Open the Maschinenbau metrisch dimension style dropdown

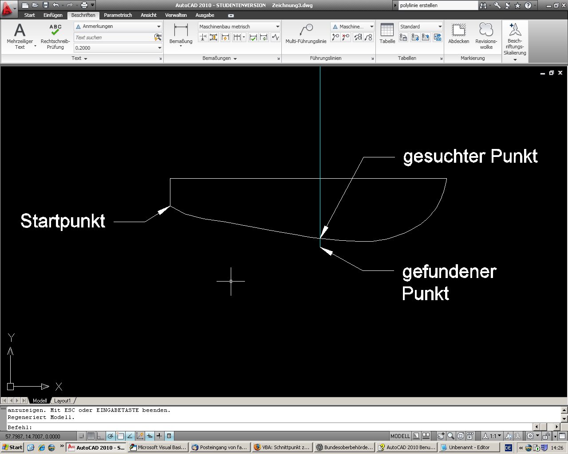click(239, 27)
